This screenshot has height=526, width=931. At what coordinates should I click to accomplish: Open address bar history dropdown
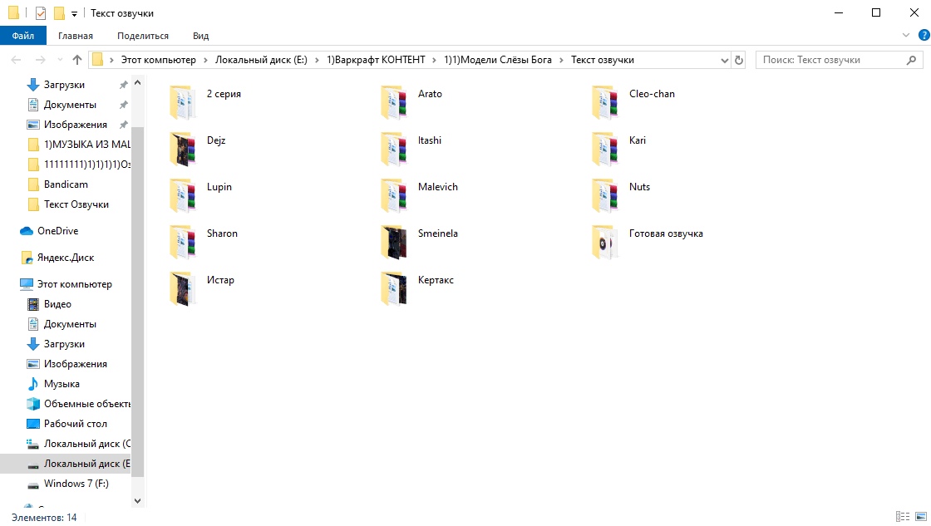pyautogui.click(x=724, y=60)
